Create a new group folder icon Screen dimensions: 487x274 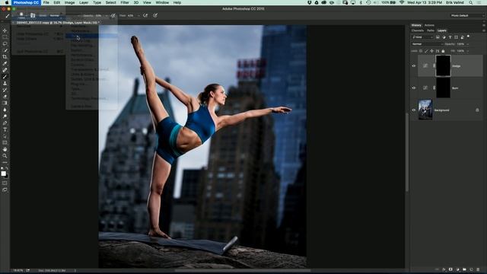point(464,269)
